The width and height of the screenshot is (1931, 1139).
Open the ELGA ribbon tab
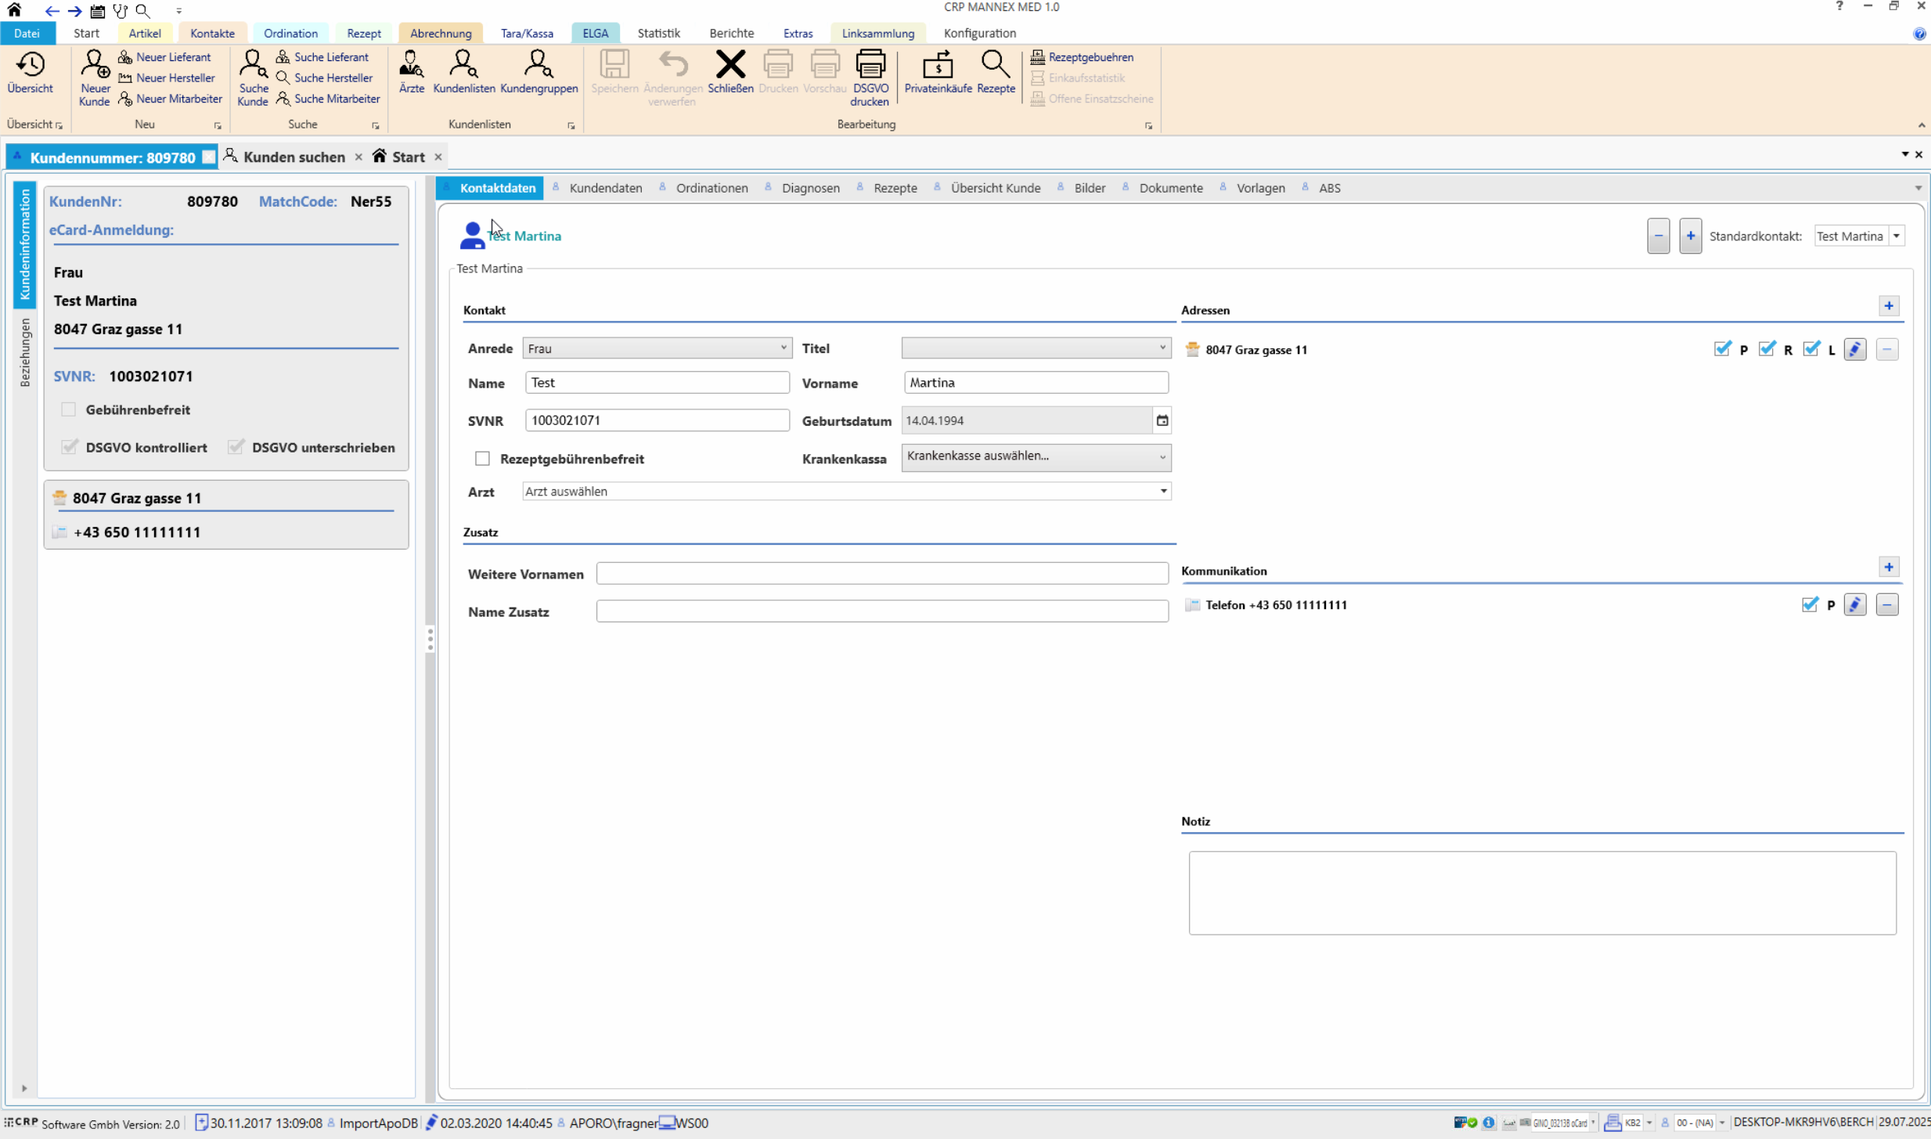click(x=595, y=34)
